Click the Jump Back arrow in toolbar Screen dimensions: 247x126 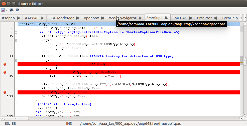pos(12,11)
